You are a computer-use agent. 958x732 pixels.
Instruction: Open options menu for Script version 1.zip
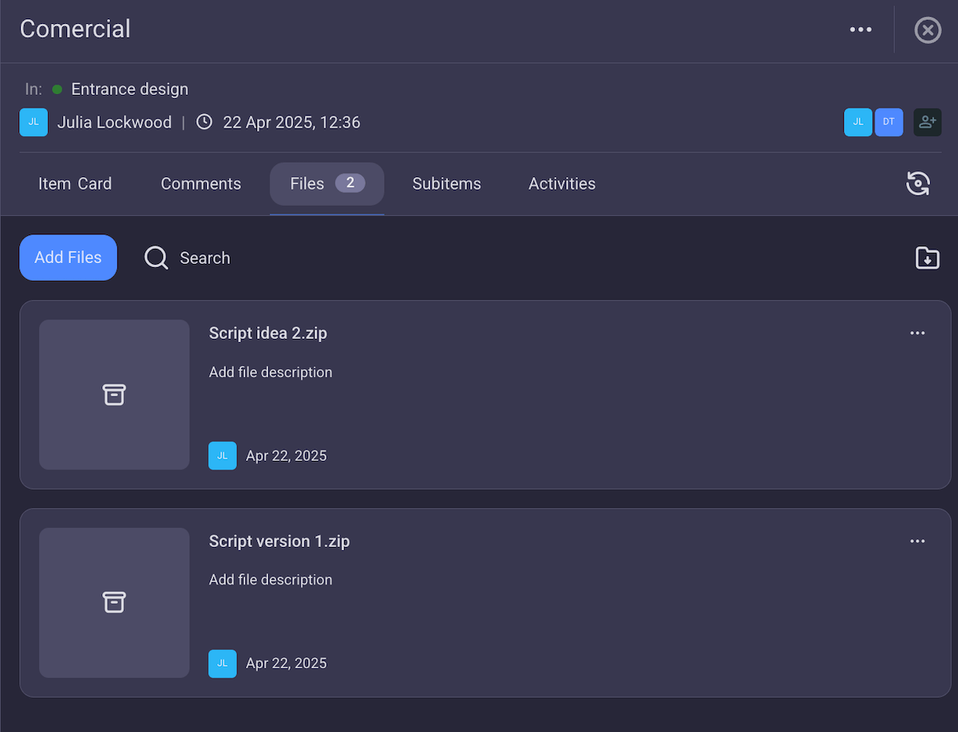point(917,541)
